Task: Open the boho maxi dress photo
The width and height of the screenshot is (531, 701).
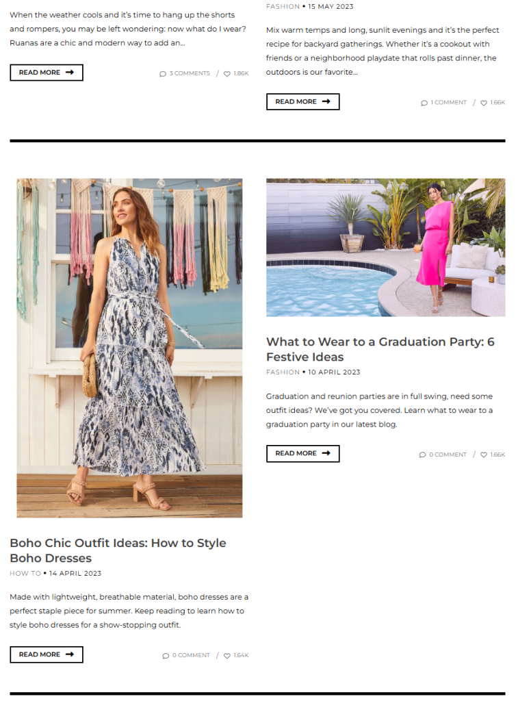Action: 129,348
